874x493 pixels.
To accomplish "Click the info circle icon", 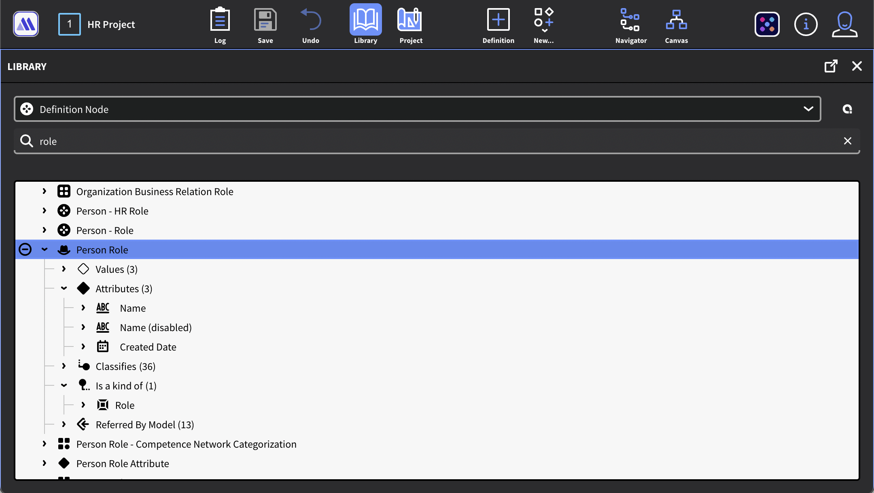I will click(806, 24).
